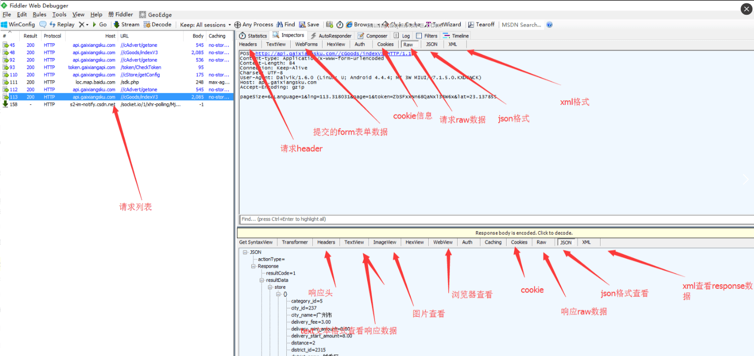Click the Find binoculars icon
This screenshot has width=754, height=356.
tap(279, 25)
